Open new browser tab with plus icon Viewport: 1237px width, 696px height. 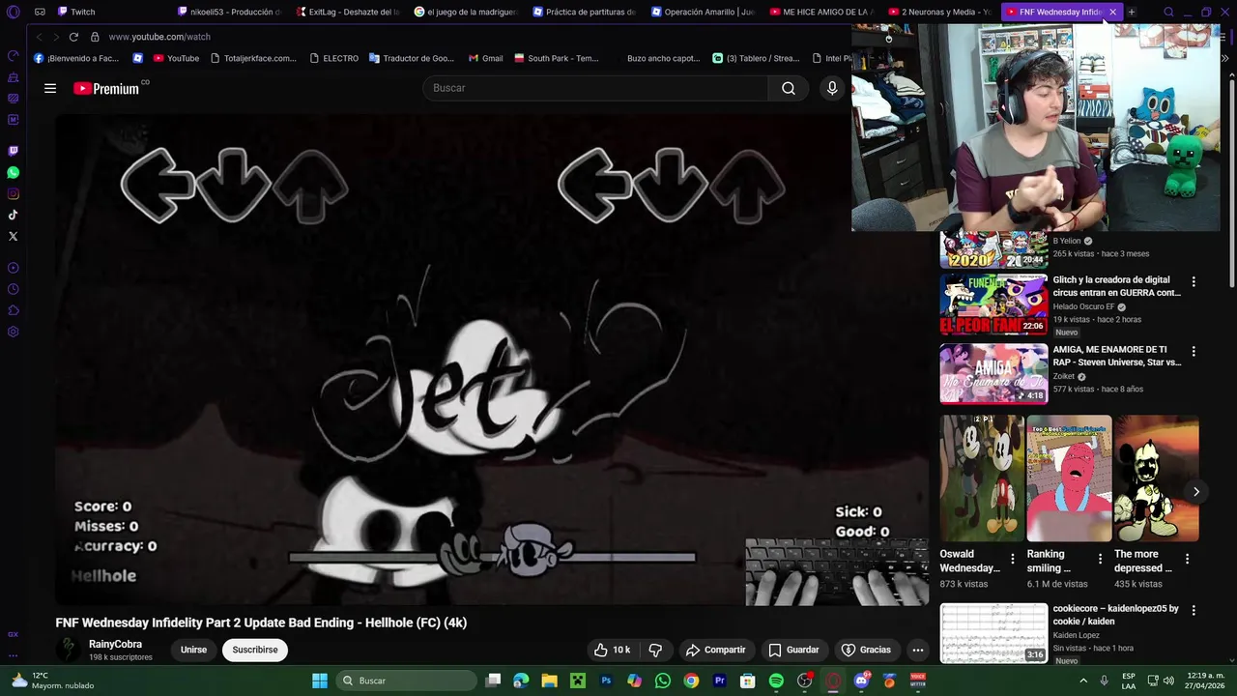[x=1132, y=12]
